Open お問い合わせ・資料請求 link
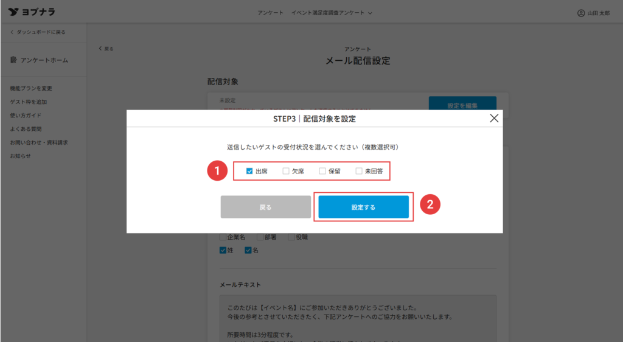 38,142
